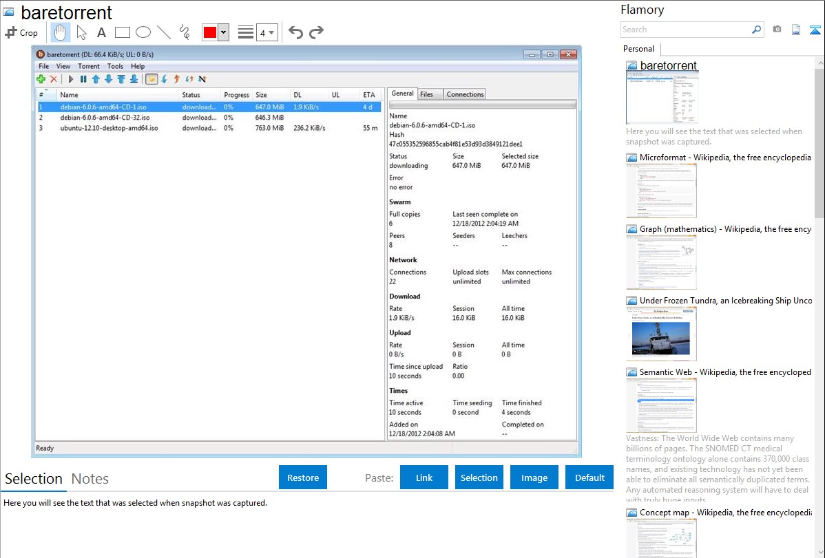Click the Image paste button

click(534, 477)
